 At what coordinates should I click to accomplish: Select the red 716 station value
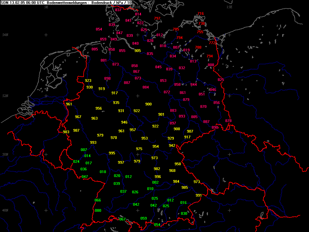201,14
